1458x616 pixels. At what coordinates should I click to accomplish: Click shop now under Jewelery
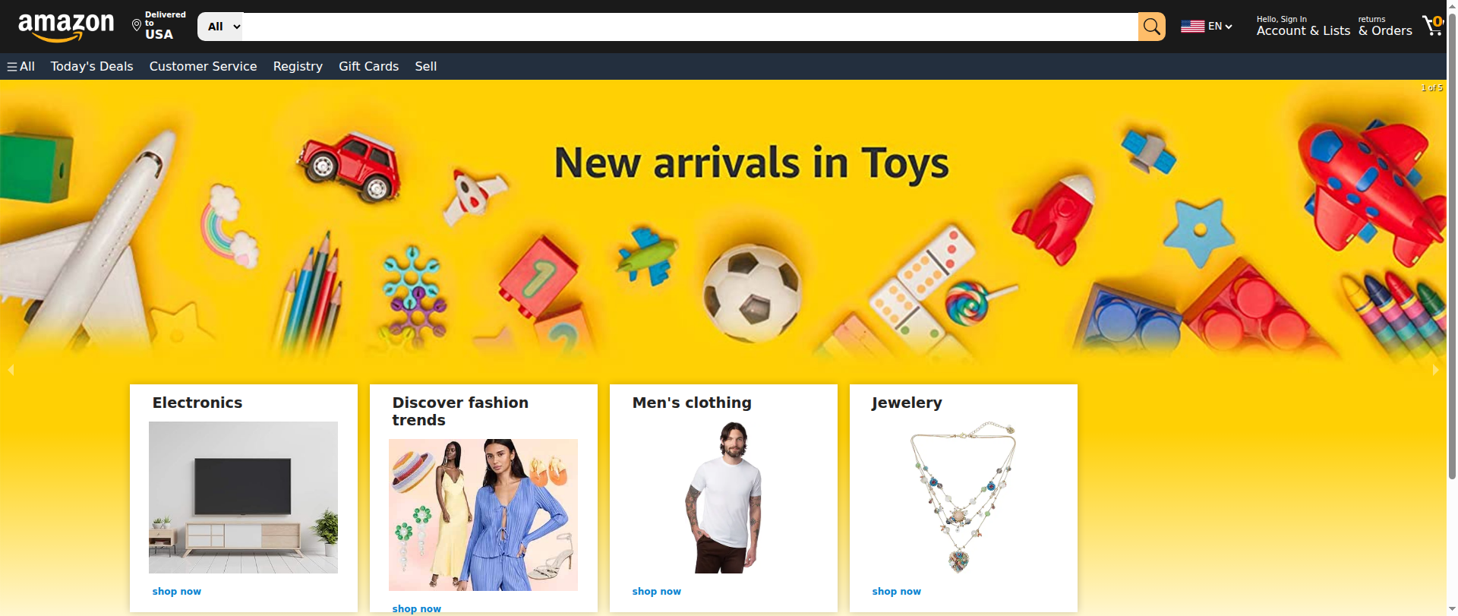pos(896,592)
